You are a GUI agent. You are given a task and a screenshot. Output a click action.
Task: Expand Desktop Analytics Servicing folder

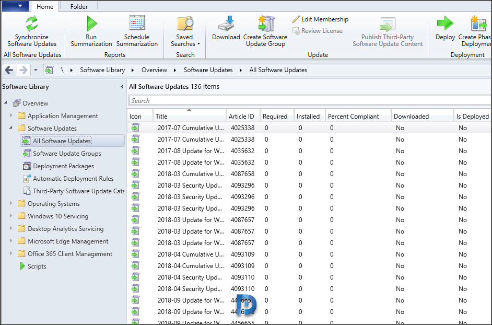point(11,228)
